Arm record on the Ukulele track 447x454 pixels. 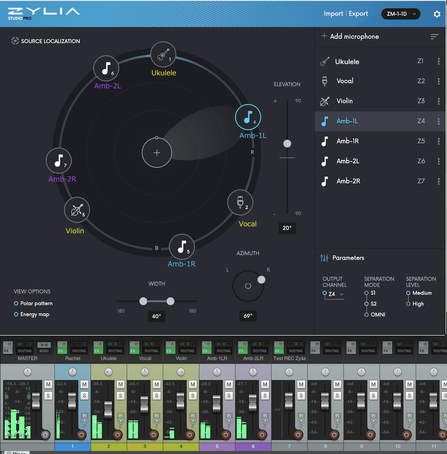tap(118, 434)
